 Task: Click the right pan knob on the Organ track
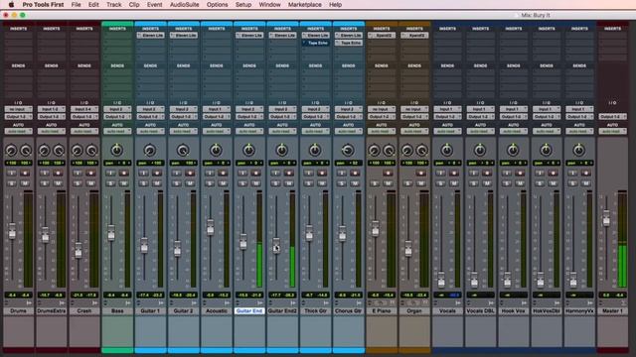point(421,151)
